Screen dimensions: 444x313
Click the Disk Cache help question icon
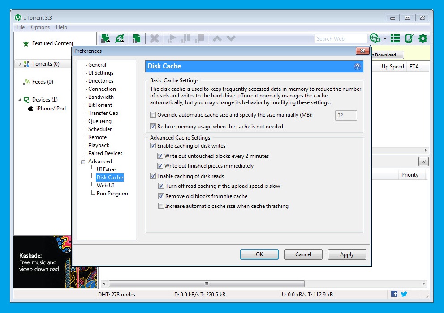tap(358, 67)
